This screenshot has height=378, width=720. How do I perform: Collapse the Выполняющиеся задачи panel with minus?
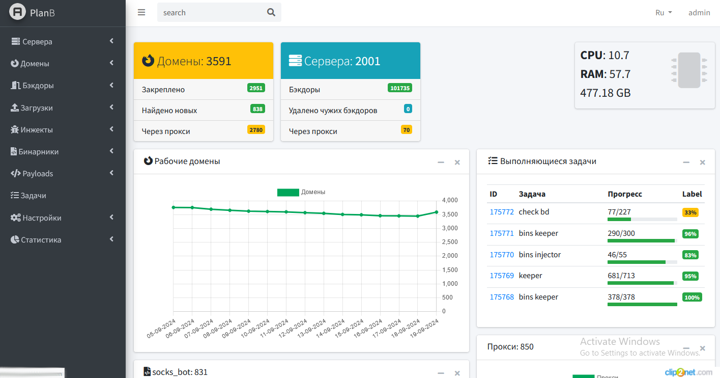point(686,163)
